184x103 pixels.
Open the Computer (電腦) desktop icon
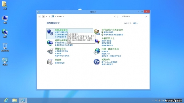point(5,19)
